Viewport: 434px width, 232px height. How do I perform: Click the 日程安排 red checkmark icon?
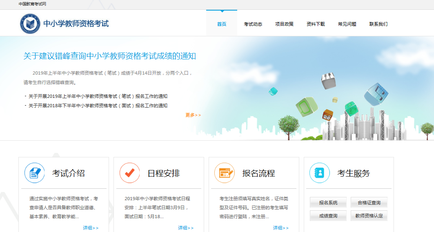(x=130, y=173)
